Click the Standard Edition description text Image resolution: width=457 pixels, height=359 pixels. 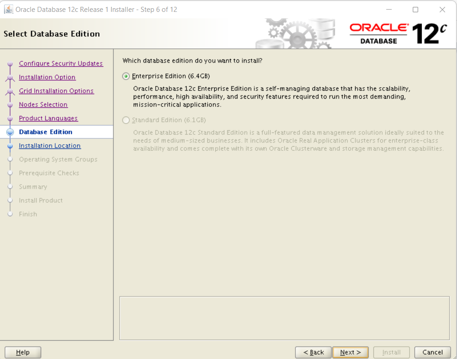click(289, 141)
